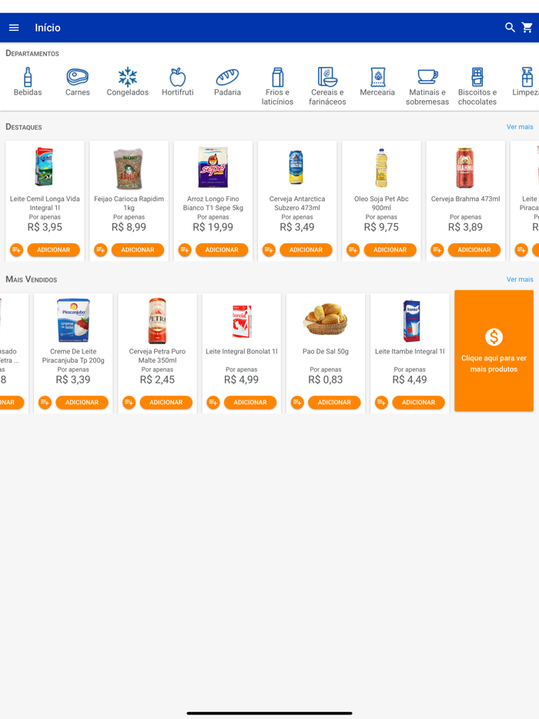539x719 pixels.
Task: Open the Oleo Soja bottle image
Action: click(x=381, y=167)
